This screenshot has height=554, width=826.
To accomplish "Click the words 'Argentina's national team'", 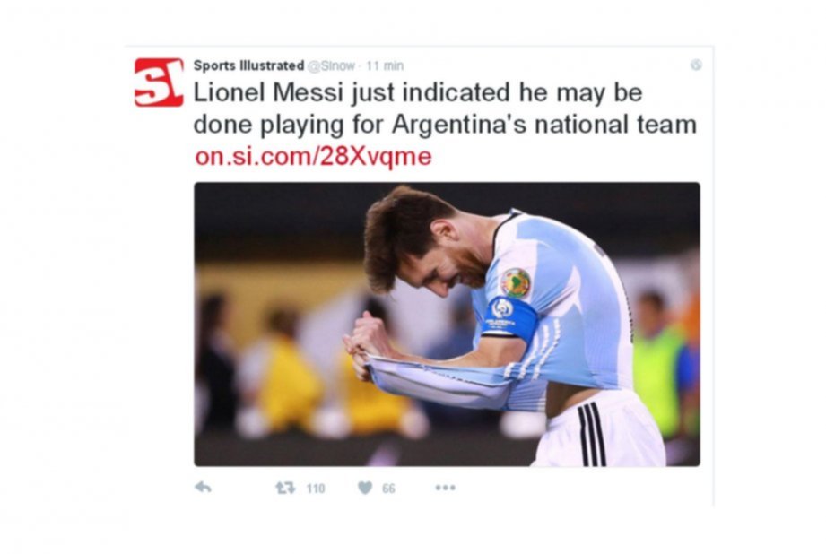I will pos(544,125).
